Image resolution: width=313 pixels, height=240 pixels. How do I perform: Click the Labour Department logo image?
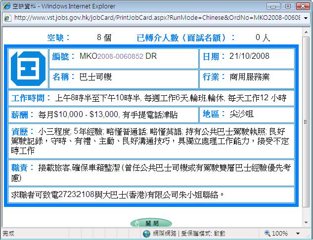click(x=28, y=69)
